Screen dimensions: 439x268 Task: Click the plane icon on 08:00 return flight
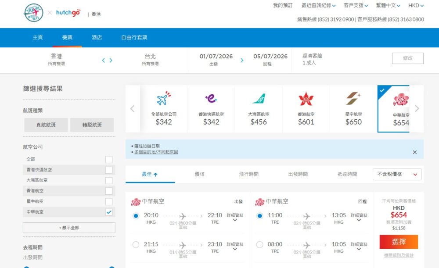(306, 245)
